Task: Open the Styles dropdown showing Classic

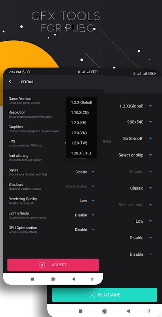Action: tap(85, 172)
